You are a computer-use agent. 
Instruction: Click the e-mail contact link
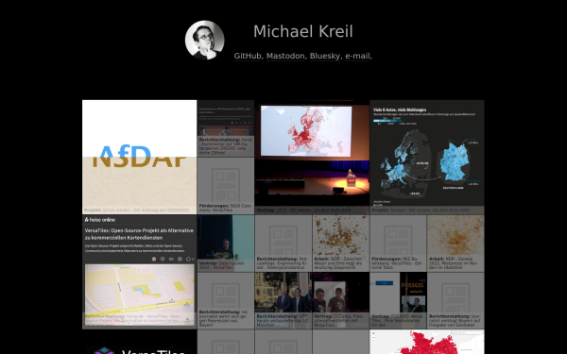click(x=357, y=56)
